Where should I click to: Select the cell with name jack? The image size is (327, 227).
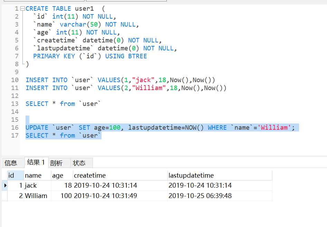[38, 185]
